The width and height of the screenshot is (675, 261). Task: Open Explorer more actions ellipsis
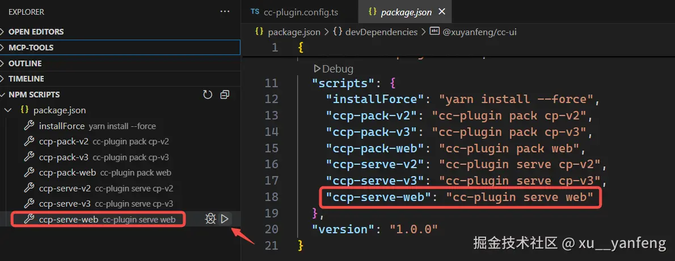[x=225, y=12]
